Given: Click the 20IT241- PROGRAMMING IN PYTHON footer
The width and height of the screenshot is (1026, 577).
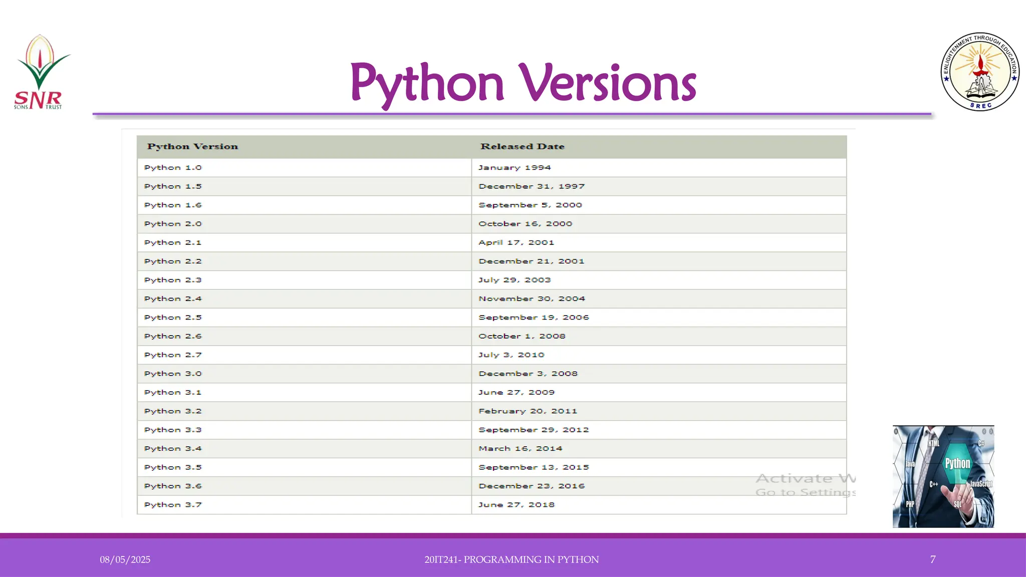Looking at the screenshot, I should click(x=511, y=560).
